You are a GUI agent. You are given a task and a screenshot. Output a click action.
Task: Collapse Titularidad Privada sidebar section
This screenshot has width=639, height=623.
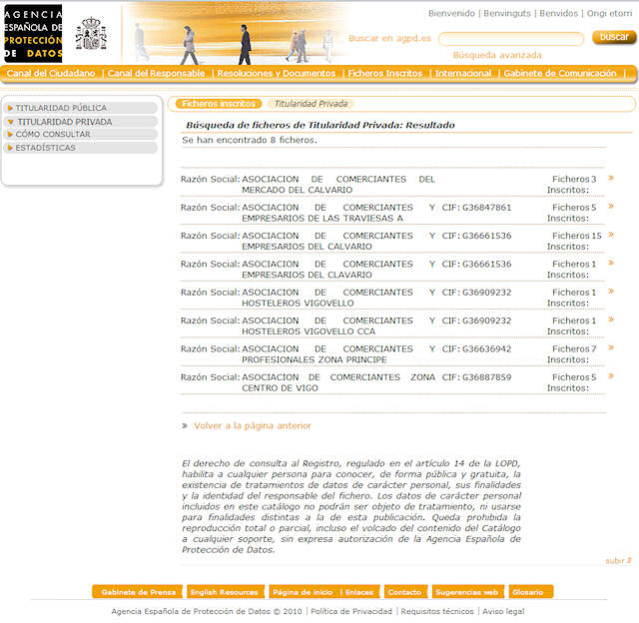[x=80, y=122]
